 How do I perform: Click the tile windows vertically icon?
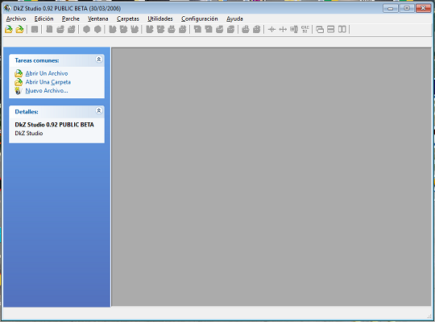tap(342, 30)
